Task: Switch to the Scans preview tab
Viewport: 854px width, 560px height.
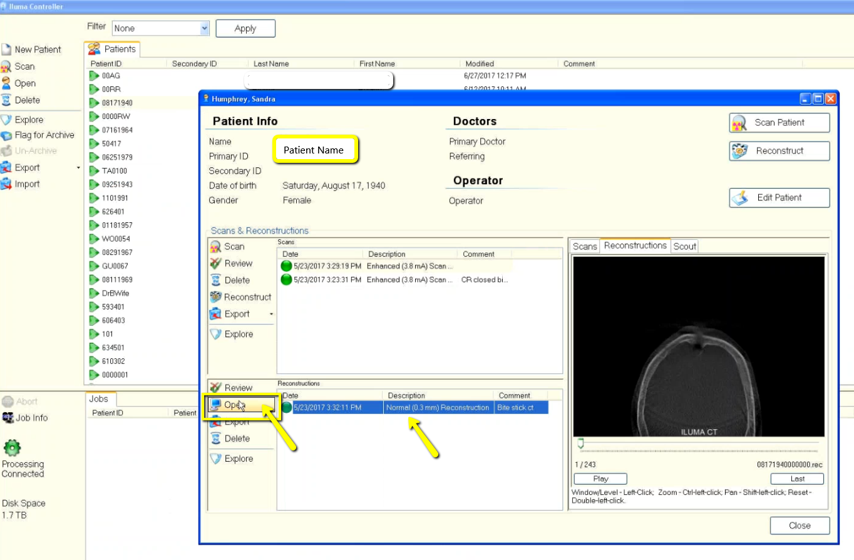Action: 585,246
